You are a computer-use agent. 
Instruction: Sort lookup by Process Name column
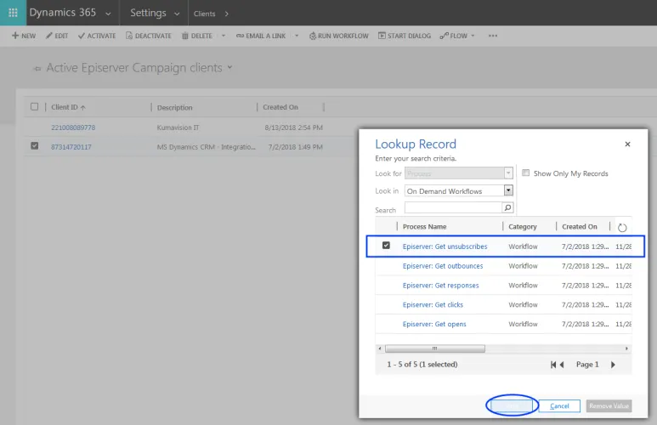(424, 226)
